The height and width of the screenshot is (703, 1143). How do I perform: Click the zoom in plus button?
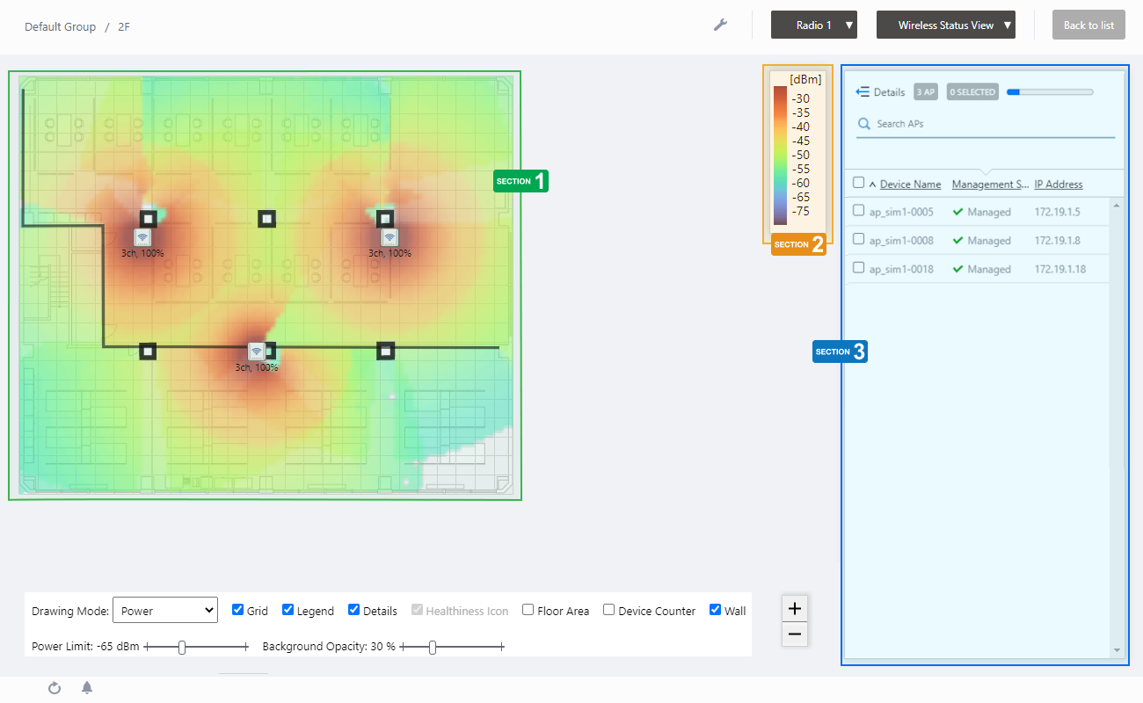coord(794,608)
